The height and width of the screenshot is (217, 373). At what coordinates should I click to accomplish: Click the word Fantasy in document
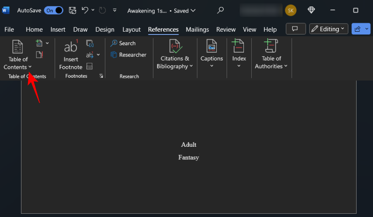click(188, 157)
